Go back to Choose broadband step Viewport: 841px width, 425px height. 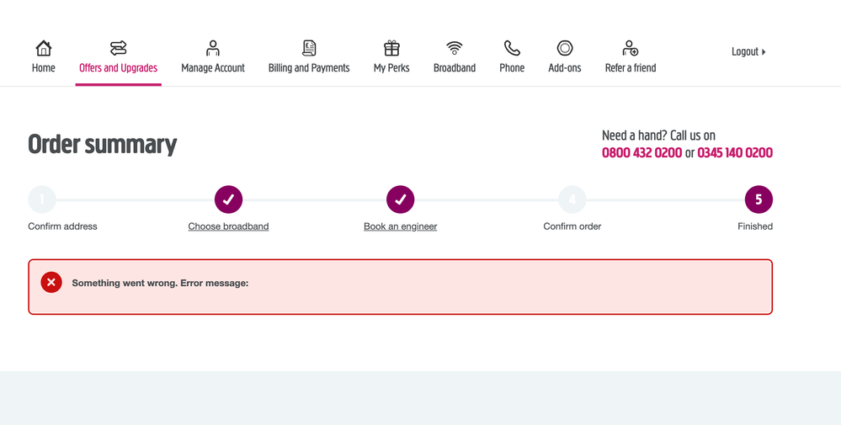[228, 226]
